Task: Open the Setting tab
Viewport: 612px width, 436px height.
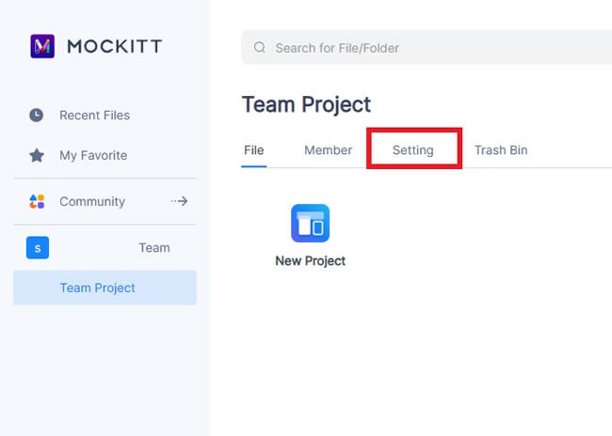Action: point(413,150)
